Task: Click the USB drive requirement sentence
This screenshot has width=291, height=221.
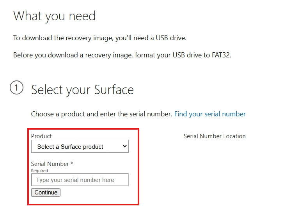Action: pos(99,38)
